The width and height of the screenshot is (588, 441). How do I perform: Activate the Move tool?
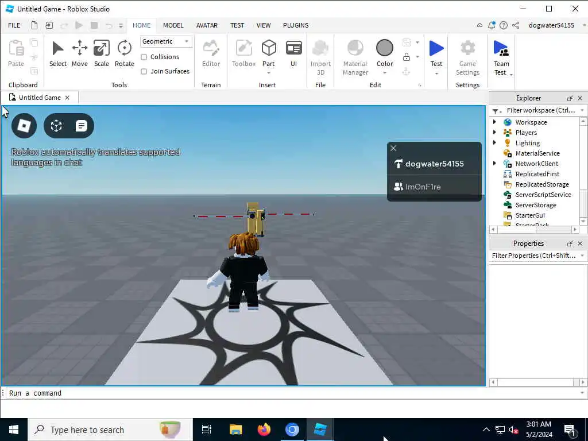79,54
